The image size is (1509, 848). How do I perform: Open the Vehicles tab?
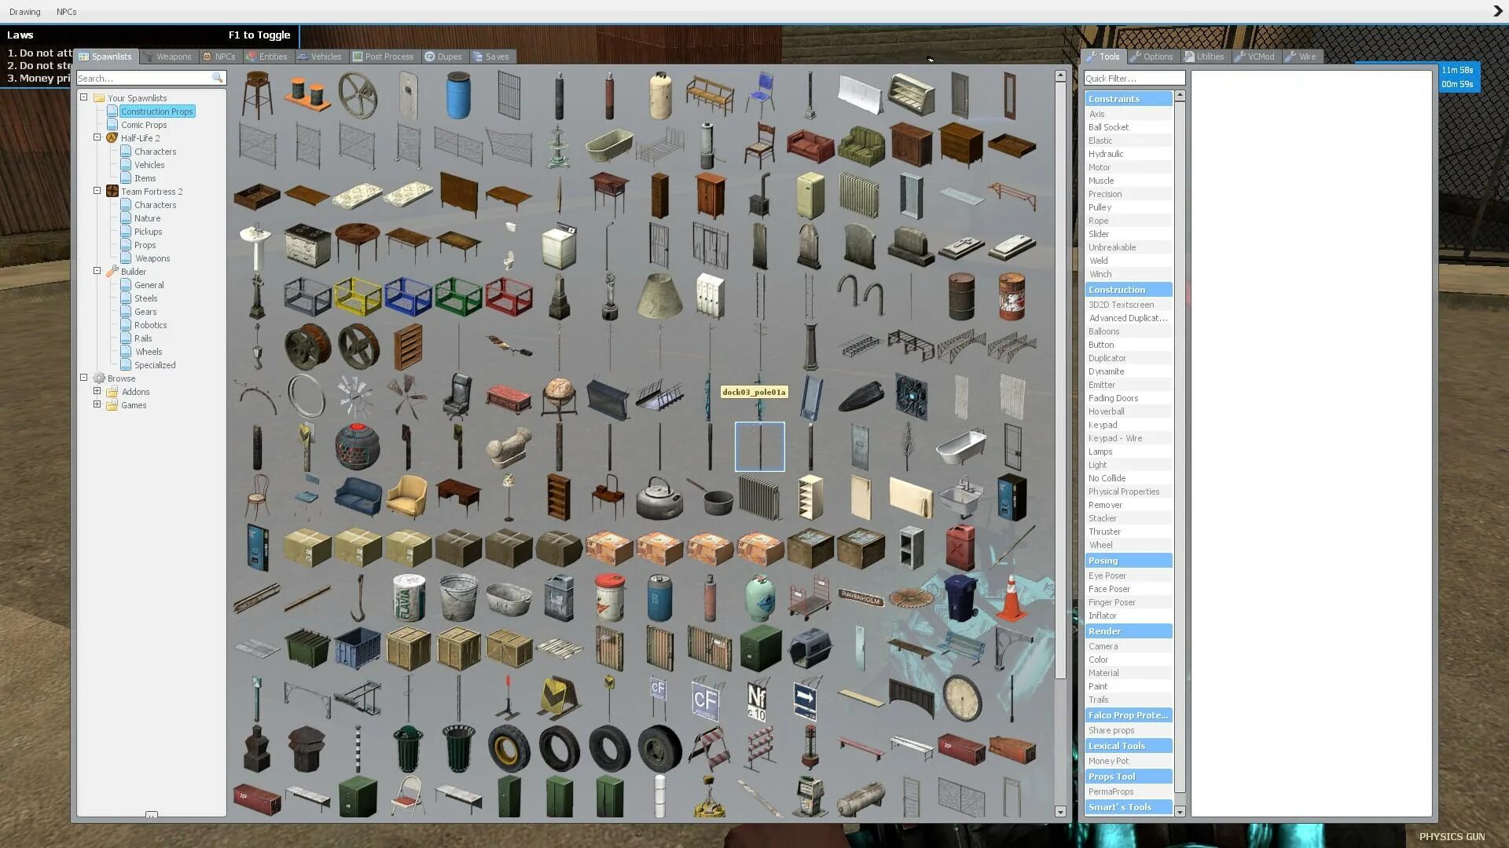(320, 57)
